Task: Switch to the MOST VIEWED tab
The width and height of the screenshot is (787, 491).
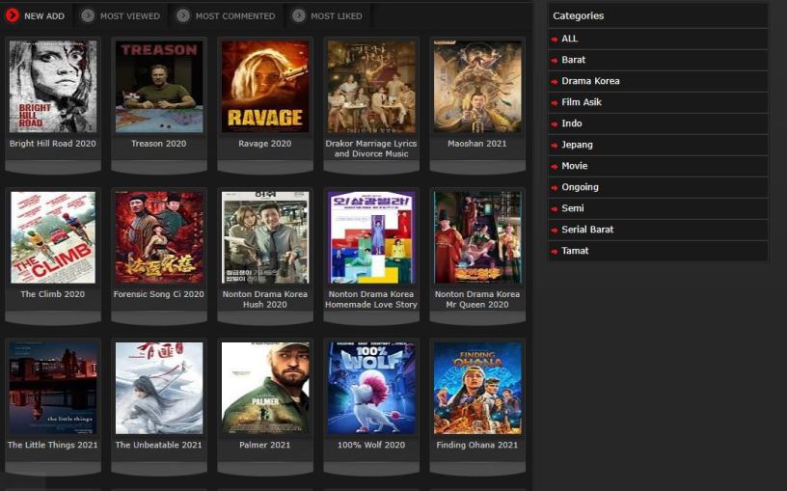Action: 121,15
